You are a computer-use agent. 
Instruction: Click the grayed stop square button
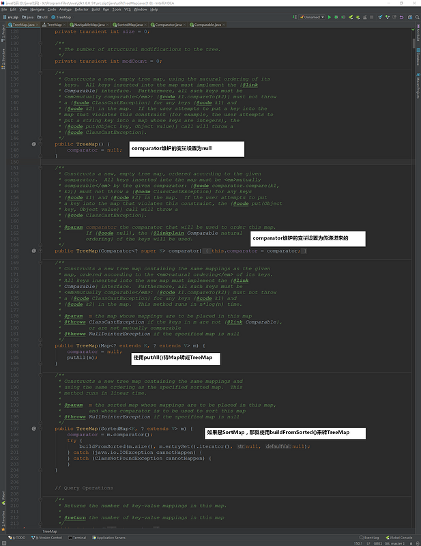point(372,17)
